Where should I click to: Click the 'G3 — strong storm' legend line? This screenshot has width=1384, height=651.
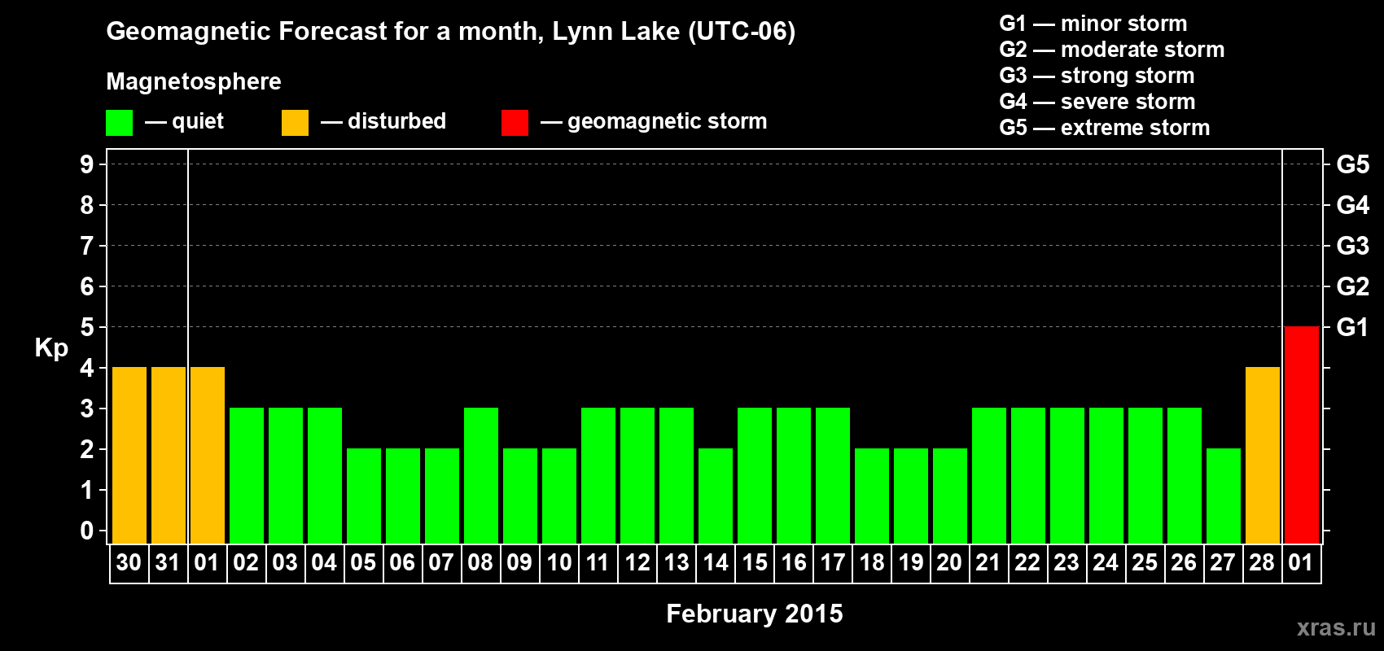[1097, 76]
